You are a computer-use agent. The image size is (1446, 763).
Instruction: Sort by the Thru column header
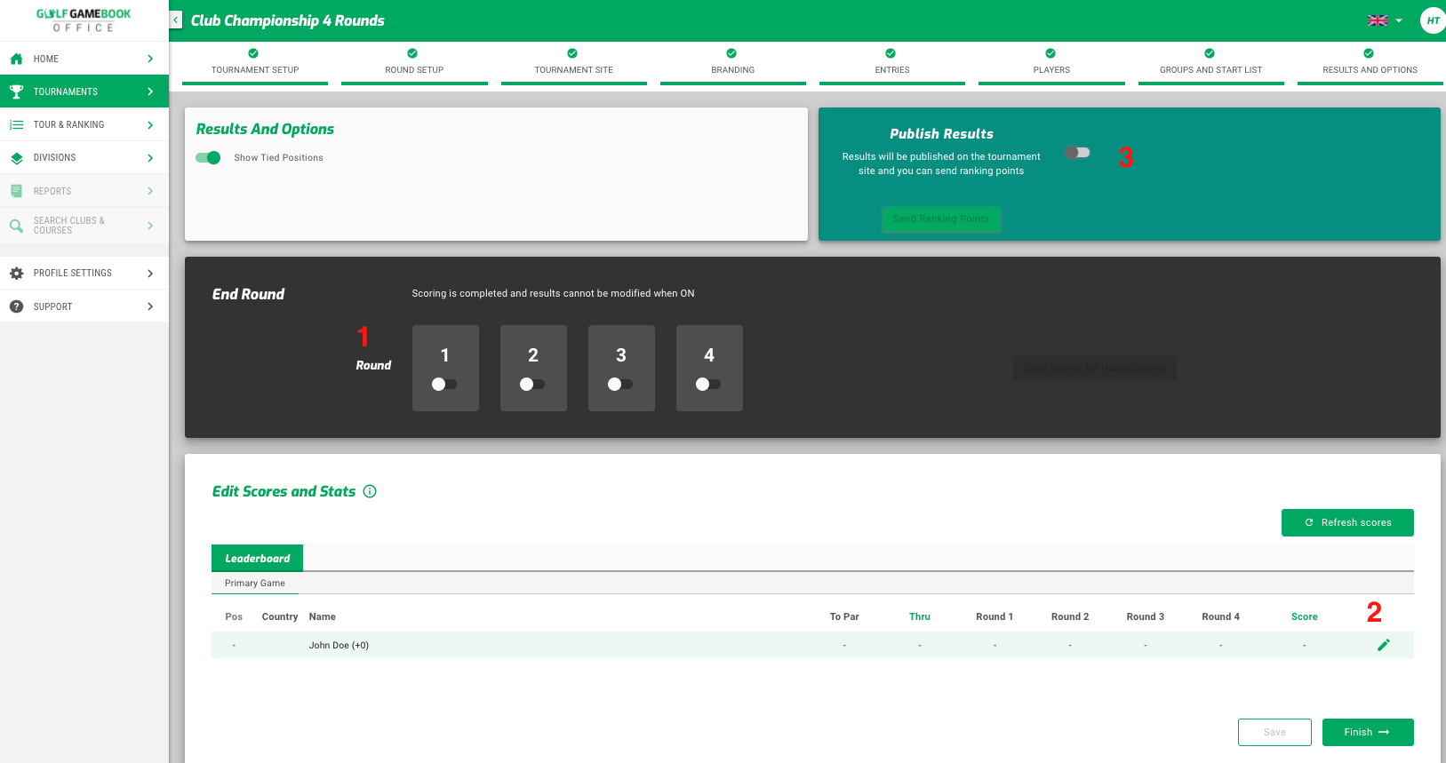tap(920, 616)
